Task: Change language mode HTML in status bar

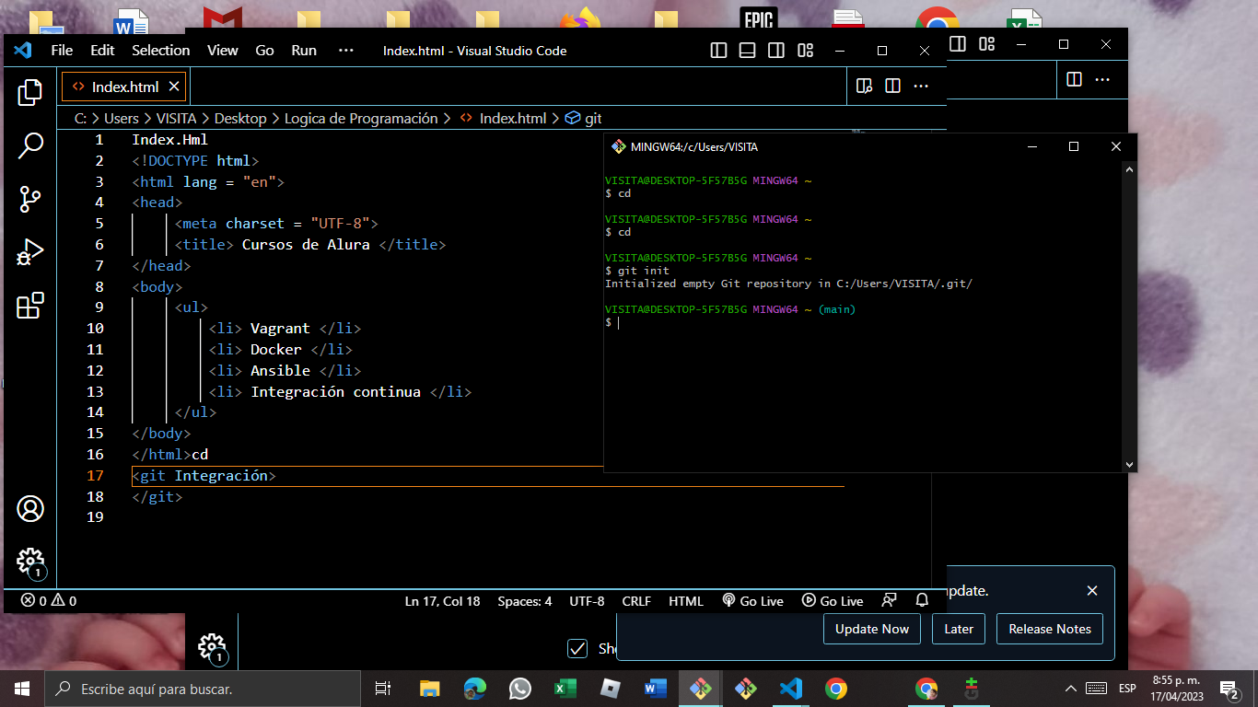Action: [686, 601]
